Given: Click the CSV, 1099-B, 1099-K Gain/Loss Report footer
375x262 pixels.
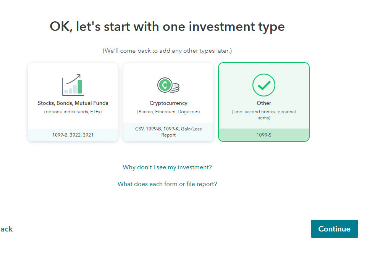Looking at the screenshot, I should pyautogui.click(x=168, y=132).
